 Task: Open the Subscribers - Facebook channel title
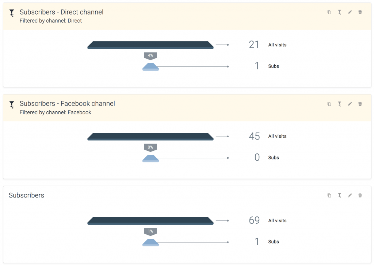coord(67,104)
